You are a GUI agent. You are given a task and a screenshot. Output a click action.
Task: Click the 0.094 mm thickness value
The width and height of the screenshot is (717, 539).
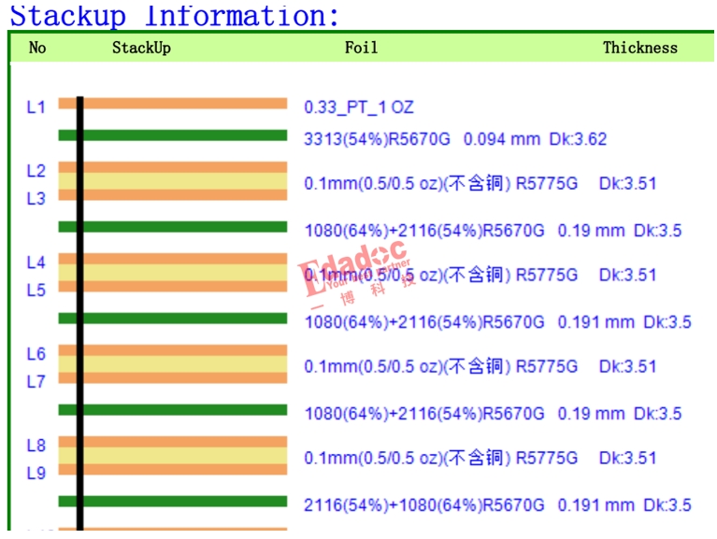coord(502,139)
